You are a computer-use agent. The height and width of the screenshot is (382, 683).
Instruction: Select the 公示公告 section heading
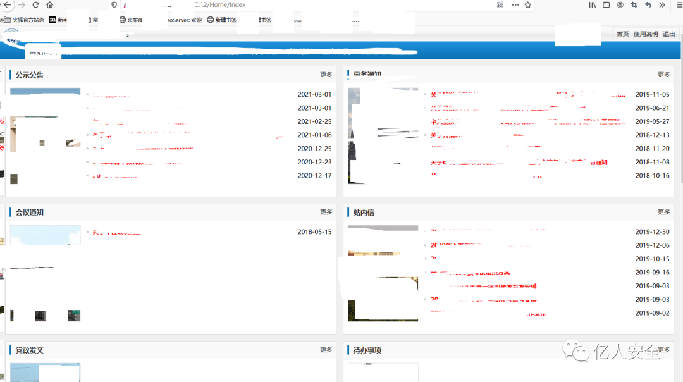coord(29,75)
